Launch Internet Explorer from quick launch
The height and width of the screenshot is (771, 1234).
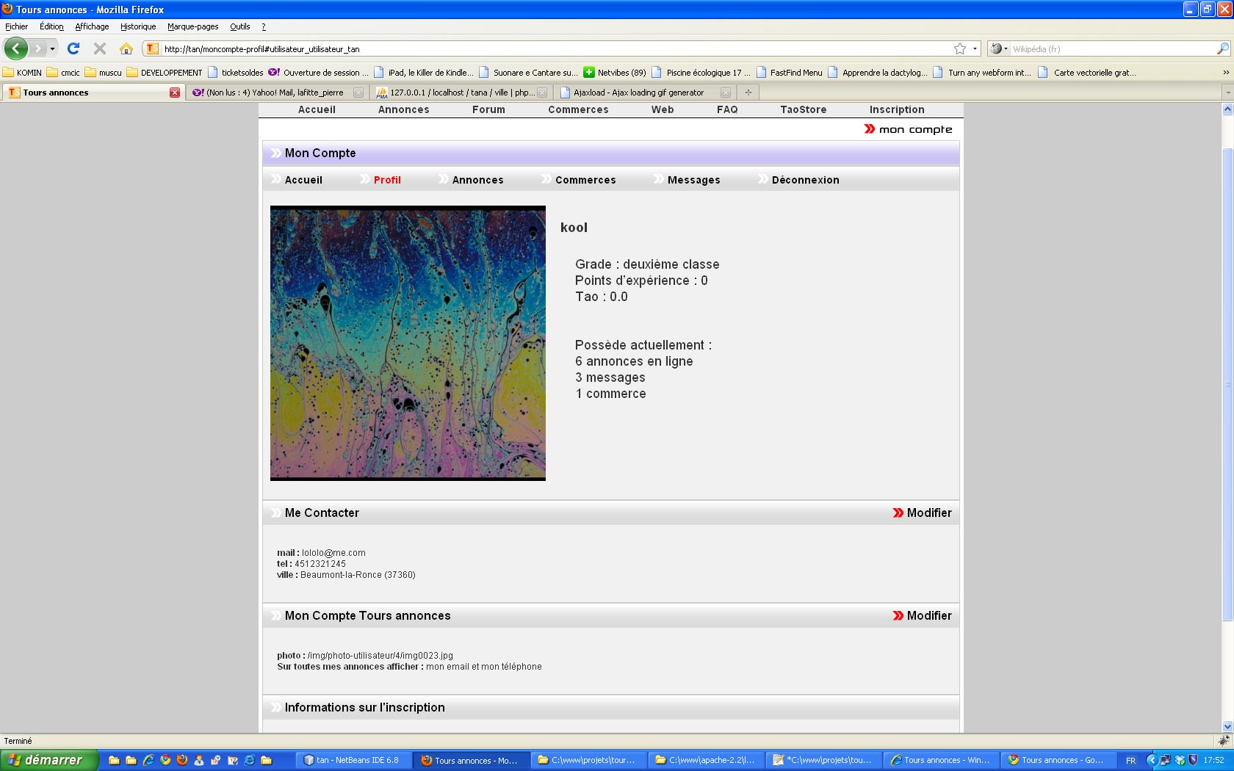coord(148,760)
